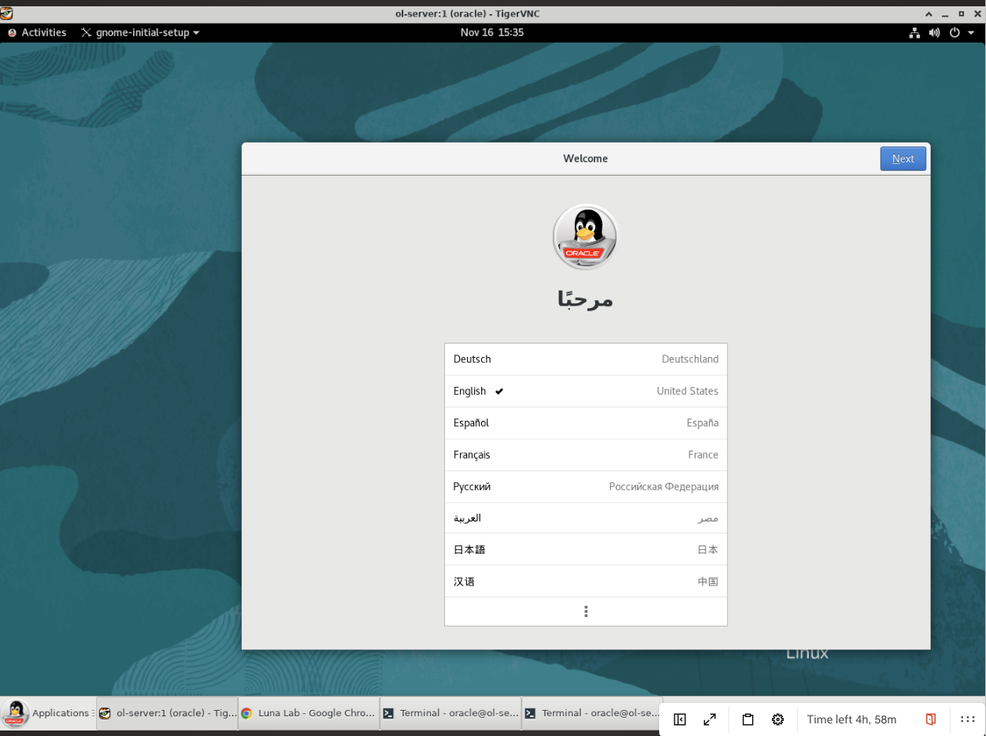The width and height of the screenshot is (986, 736).
Task: Click the Welcome title bar text
Action: click(x=585, y=158)
